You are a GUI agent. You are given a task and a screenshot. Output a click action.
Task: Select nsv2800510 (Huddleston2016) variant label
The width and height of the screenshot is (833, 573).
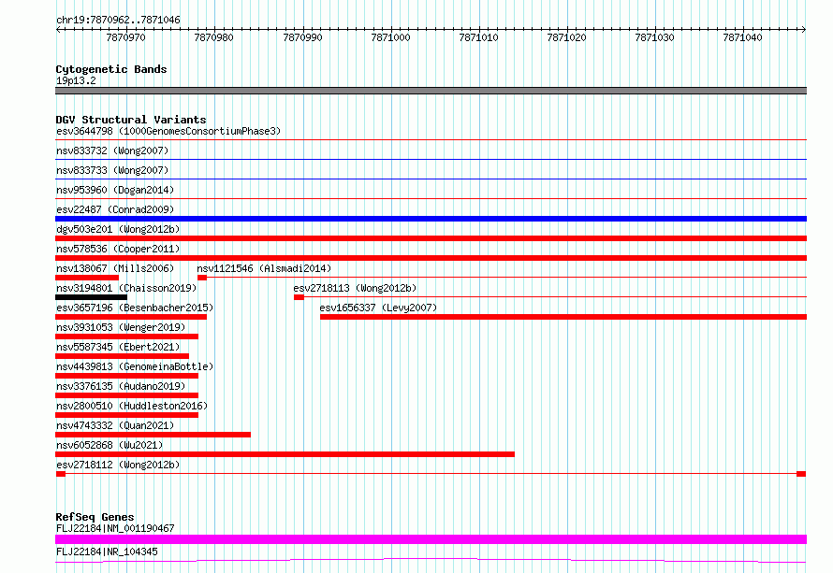(132, 406)
